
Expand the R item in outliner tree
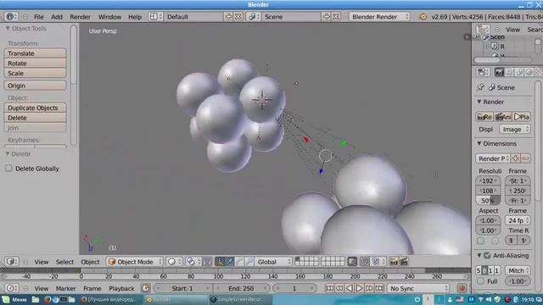(486, 46)
